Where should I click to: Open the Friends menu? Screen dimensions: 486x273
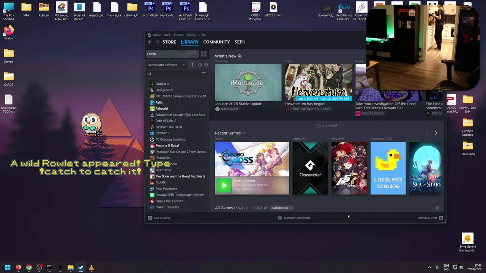point(178,35)
